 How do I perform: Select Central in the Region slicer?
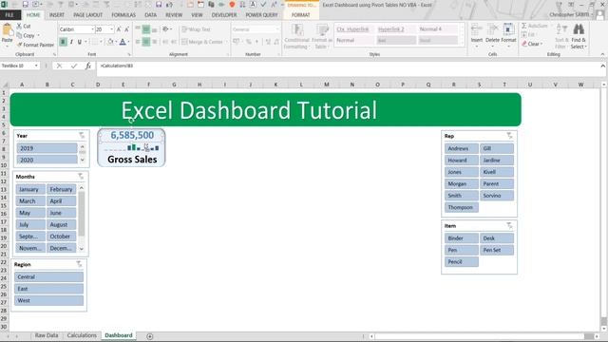[x=48, y=276]
